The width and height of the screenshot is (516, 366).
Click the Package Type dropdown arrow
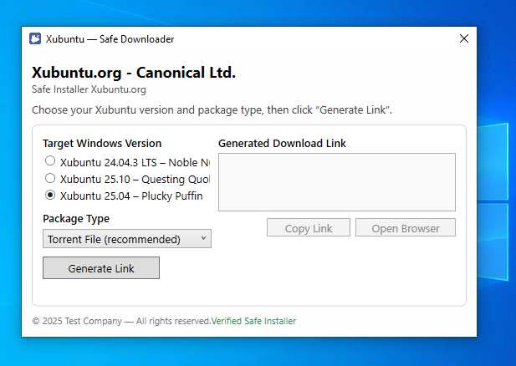203,240
